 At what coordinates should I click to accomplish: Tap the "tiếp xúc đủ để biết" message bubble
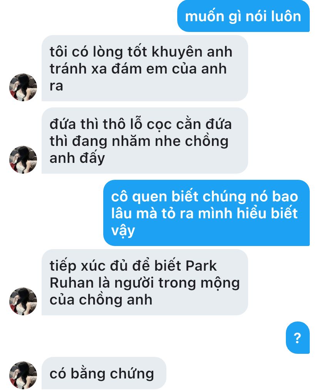(x=145, y=282)
